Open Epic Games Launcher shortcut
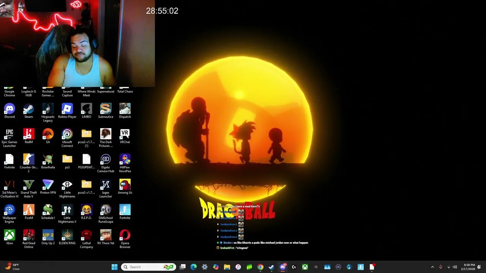Image resolution: width=486 pixels, height=273 pixels. 9,138
